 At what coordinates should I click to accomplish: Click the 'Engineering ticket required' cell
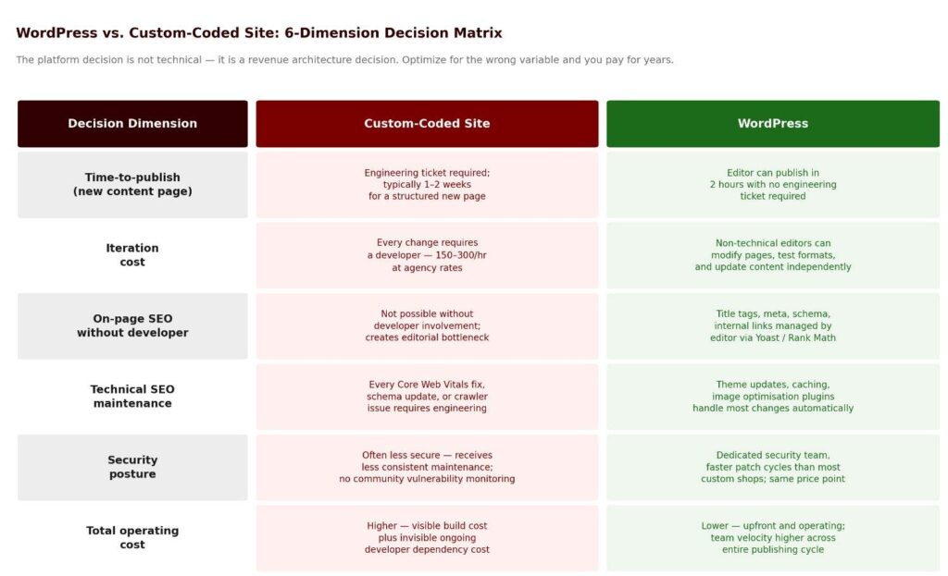427,185
